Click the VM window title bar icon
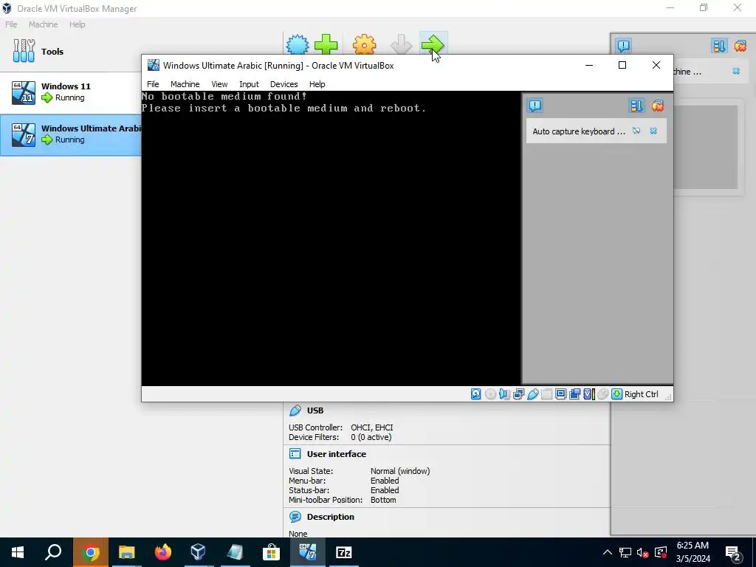The image size is (756, 567). tap(154, 65)
